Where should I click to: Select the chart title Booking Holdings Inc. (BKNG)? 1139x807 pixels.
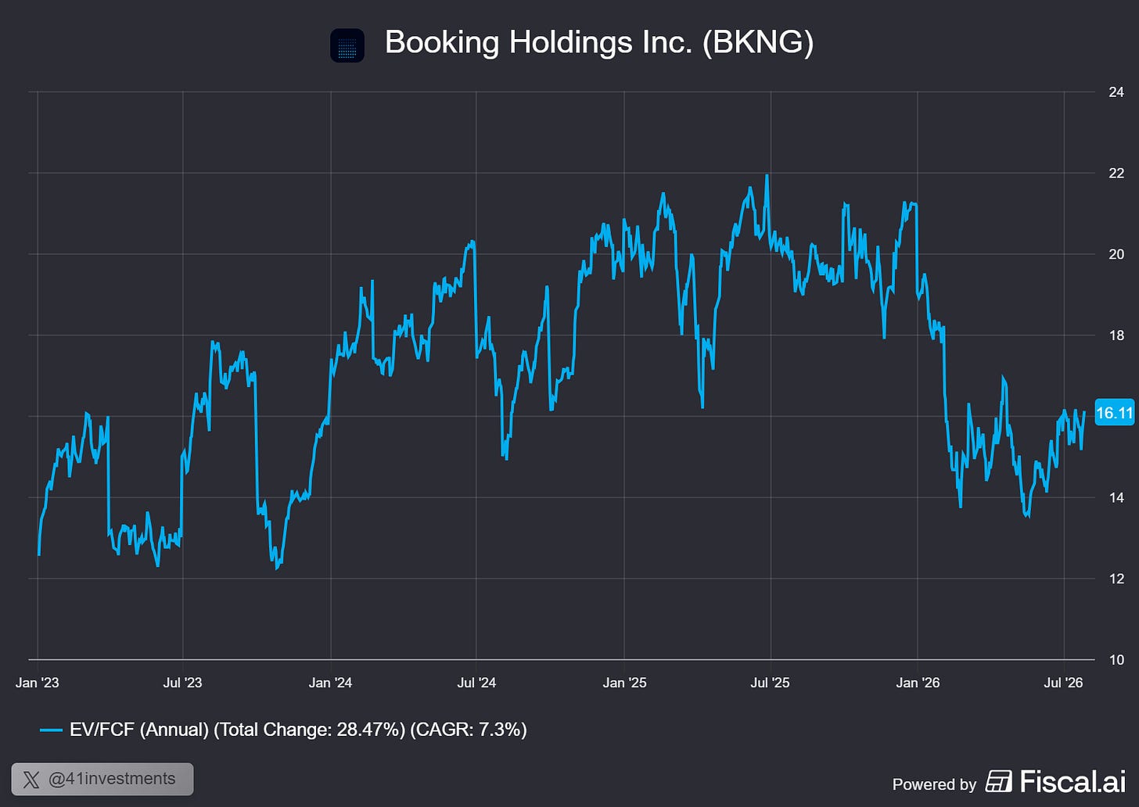pos(599,42)
